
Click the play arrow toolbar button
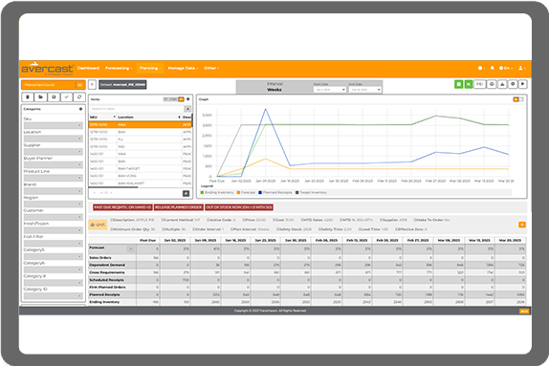tap(523, 84)
